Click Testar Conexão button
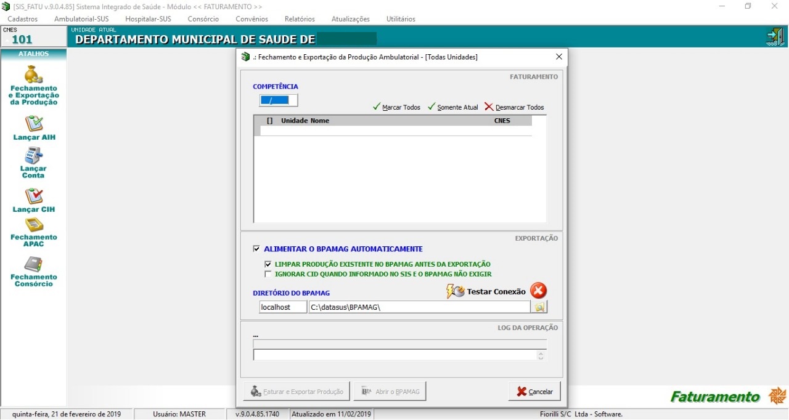This screenshot has height=420, width=789. (487, 291)
